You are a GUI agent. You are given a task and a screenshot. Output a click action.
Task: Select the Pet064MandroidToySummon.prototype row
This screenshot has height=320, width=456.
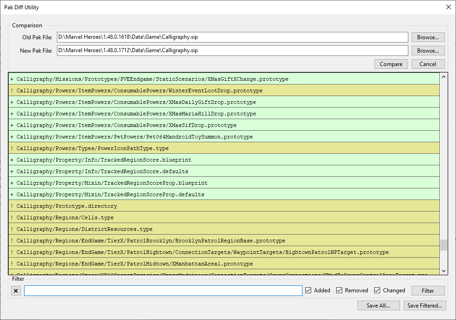click(x=224, y=137)
